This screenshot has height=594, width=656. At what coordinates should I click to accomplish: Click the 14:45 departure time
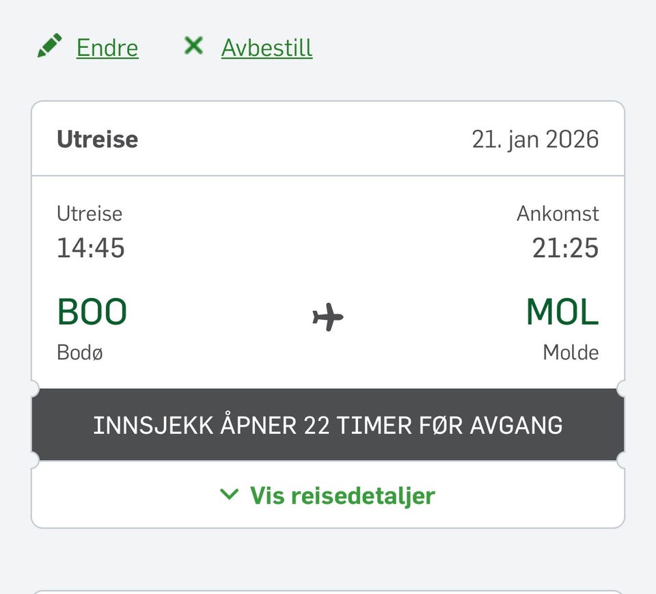coord(91,248)
